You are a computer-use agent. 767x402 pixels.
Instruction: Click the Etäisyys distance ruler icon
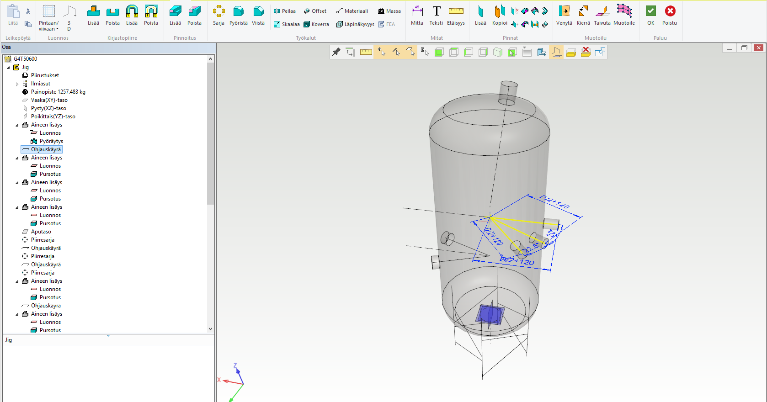pos(456,15)
